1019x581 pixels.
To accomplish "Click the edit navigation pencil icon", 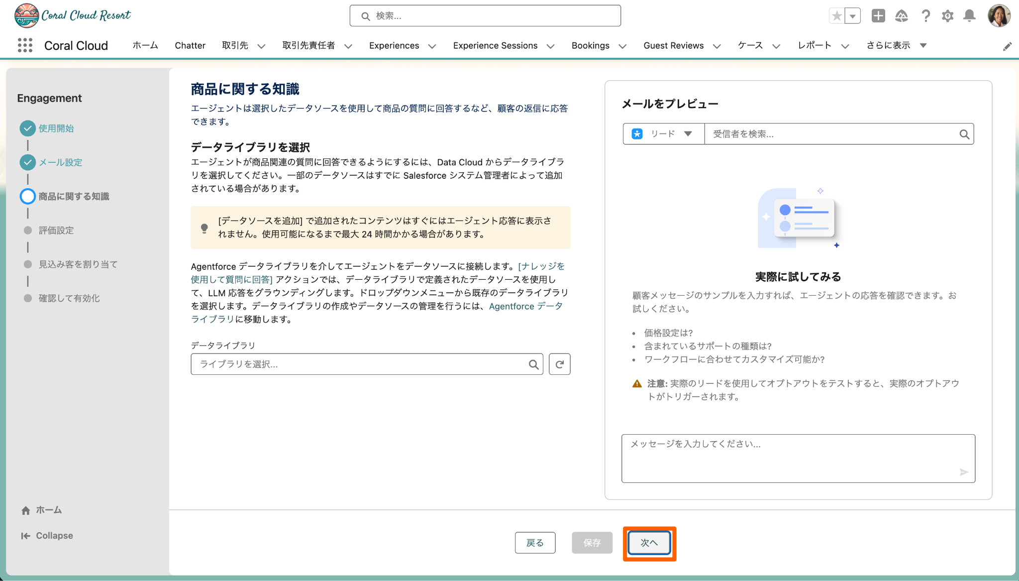I will [x=1007, y=46].
